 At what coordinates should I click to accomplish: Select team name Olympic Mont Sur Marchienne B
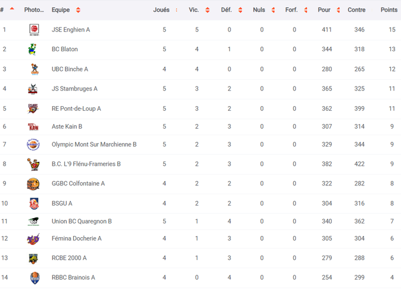(94, 145)
